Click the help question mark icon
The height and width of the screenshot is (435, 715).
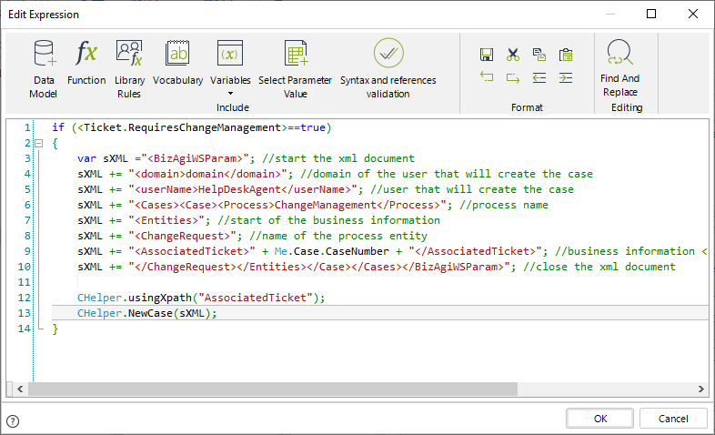pyautogui.click(x=13, y=420)
